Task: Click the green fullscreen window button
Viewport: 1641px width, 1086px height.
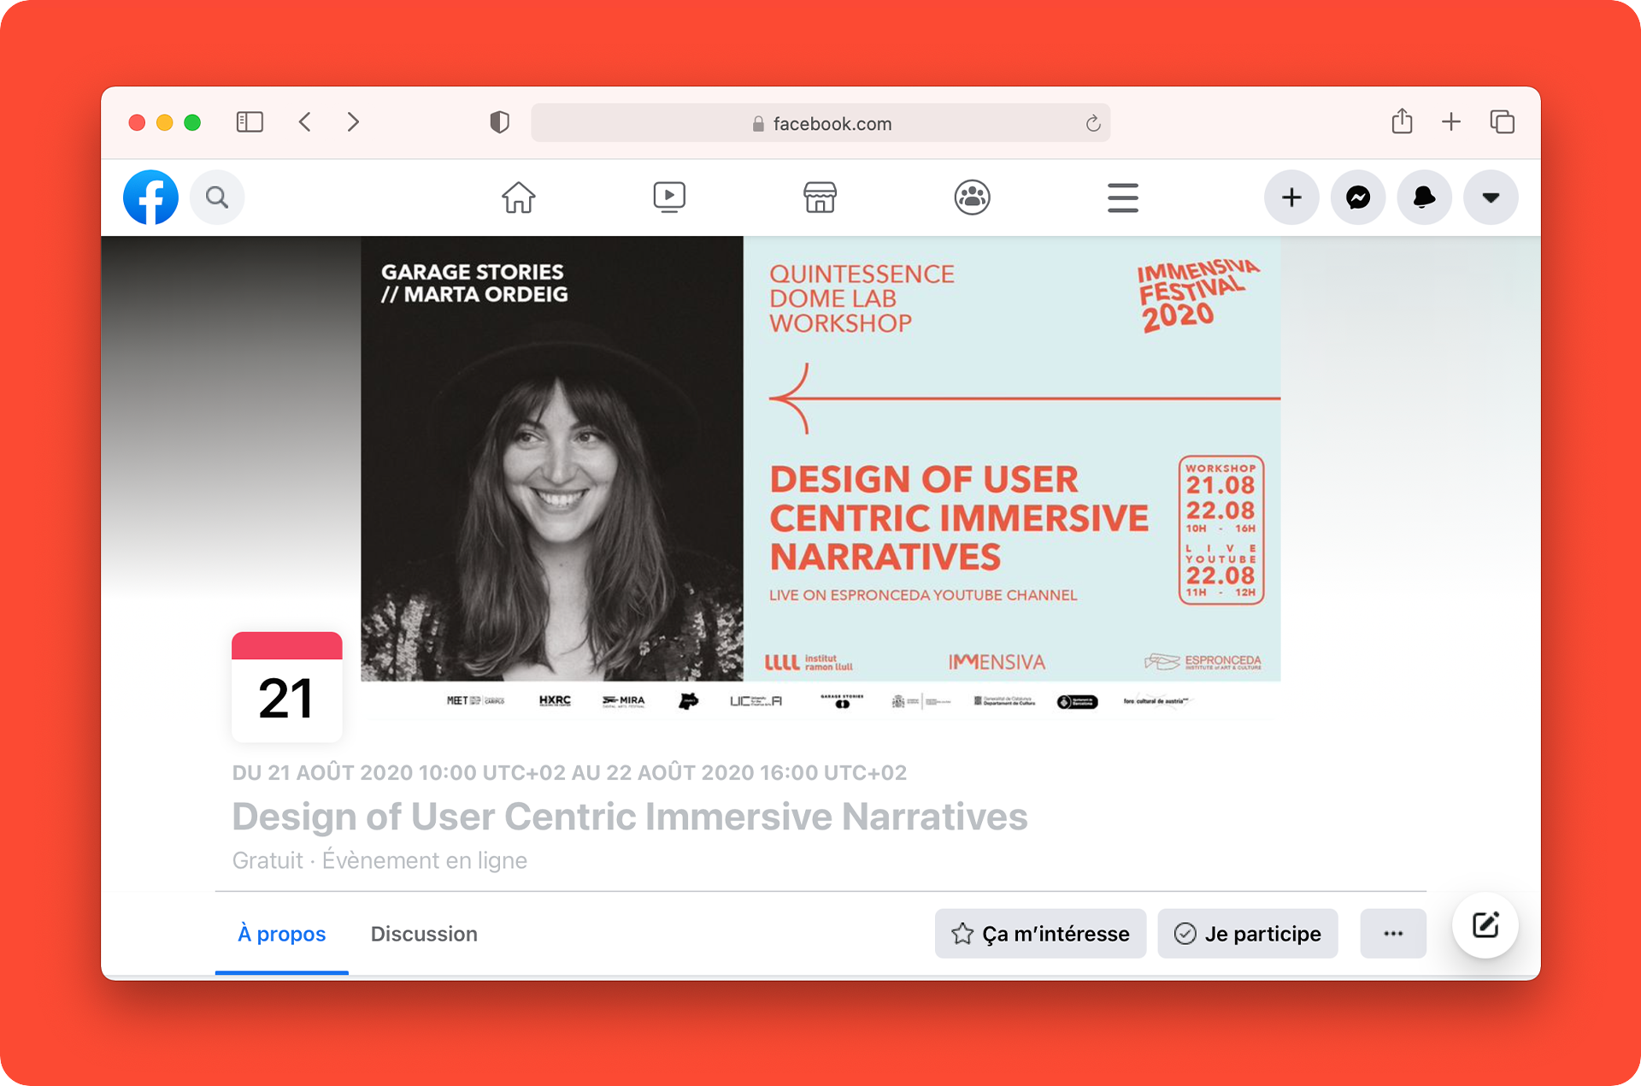Action: [192, 122]
